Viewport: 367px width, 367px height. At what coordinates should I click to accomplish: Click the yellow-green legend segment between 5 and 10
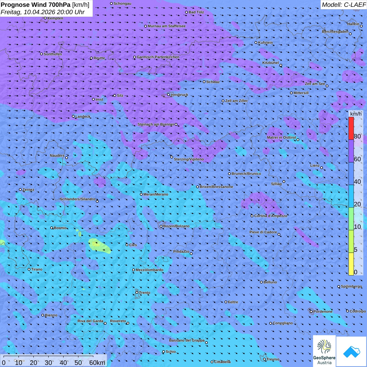point(351,241)
